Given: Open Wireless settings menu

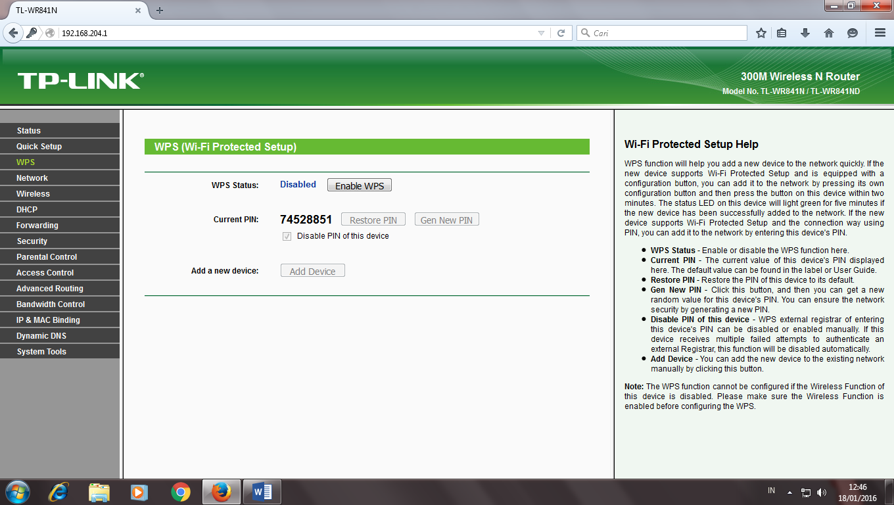Looking at the screenshot, I should point(60,194).
